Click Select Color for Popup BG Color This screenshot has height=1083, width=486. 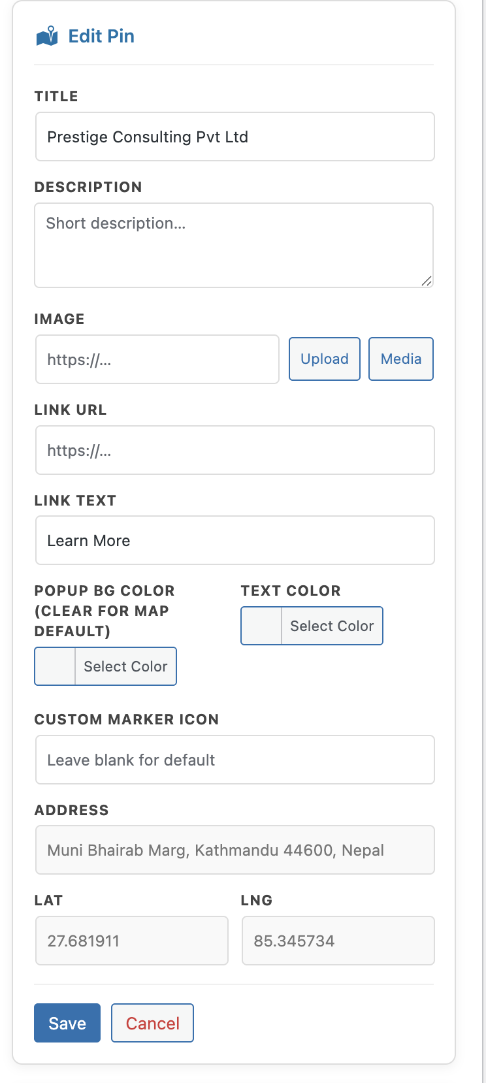pyautogui.click(x=125, y=666)
